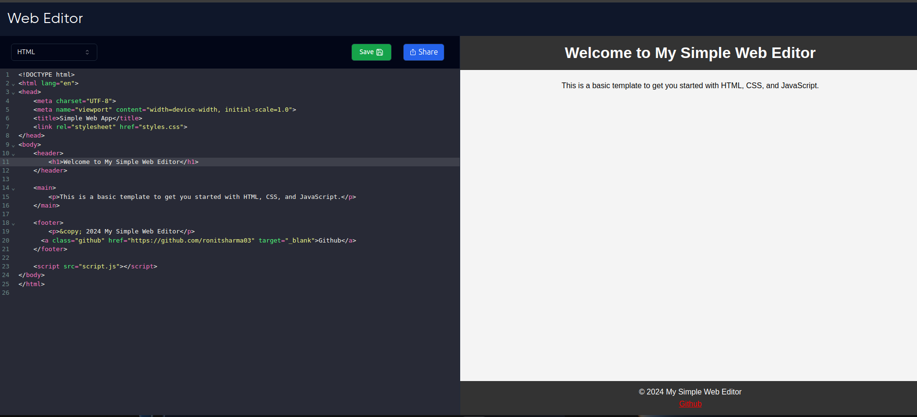Click the closing body tag line
Screen dimensions: 917x417
[32, 275]
